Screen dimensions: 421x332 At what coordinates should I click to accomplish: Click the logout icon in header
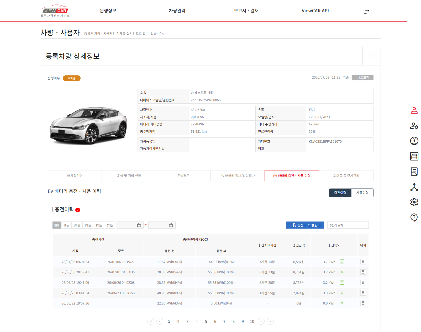[x=366, y=11]
